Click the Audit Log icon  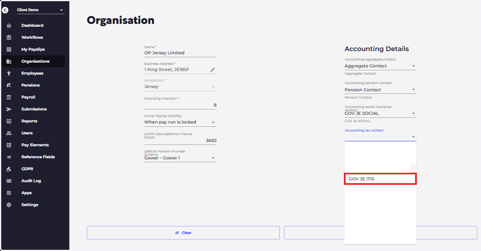(x=9, y=181)
